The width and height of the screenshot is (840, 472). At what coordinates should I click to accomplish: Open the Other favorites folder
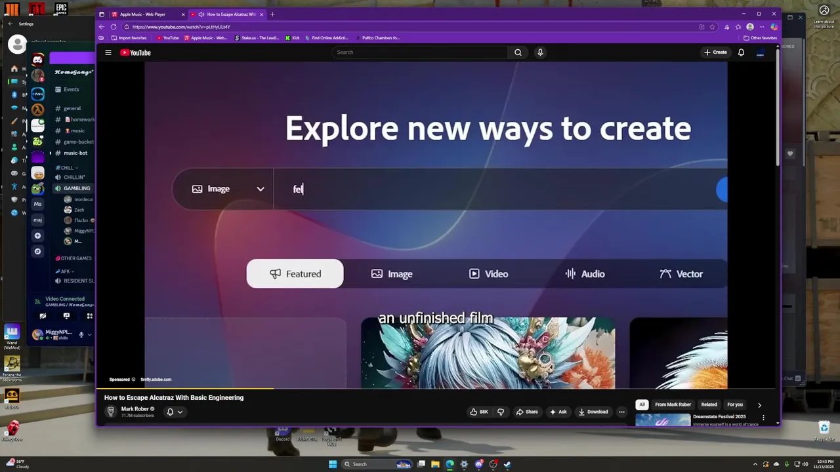pyautogui.click(x=760, y=38)
